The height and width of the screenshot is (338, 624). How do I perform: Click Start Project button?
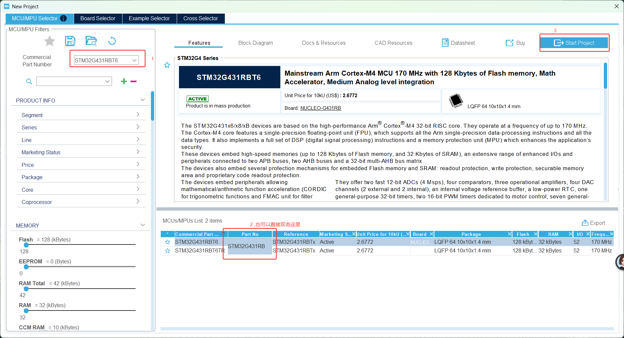click(x=574, y=43)
